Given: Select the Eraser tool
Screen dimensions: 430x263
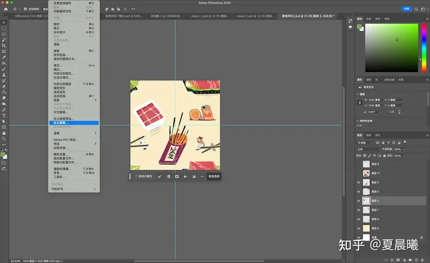Looking at the screenshot, I should pyautogui.click(x=4, y=86).
